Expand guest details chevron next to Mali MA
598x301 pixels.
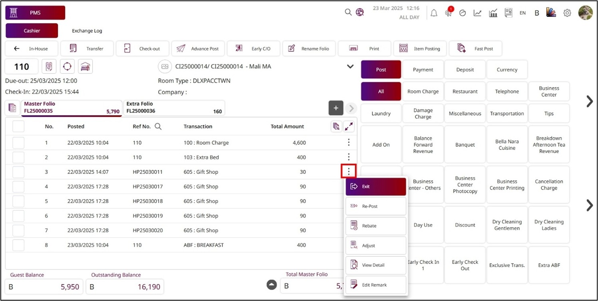(x=350, y=67)
